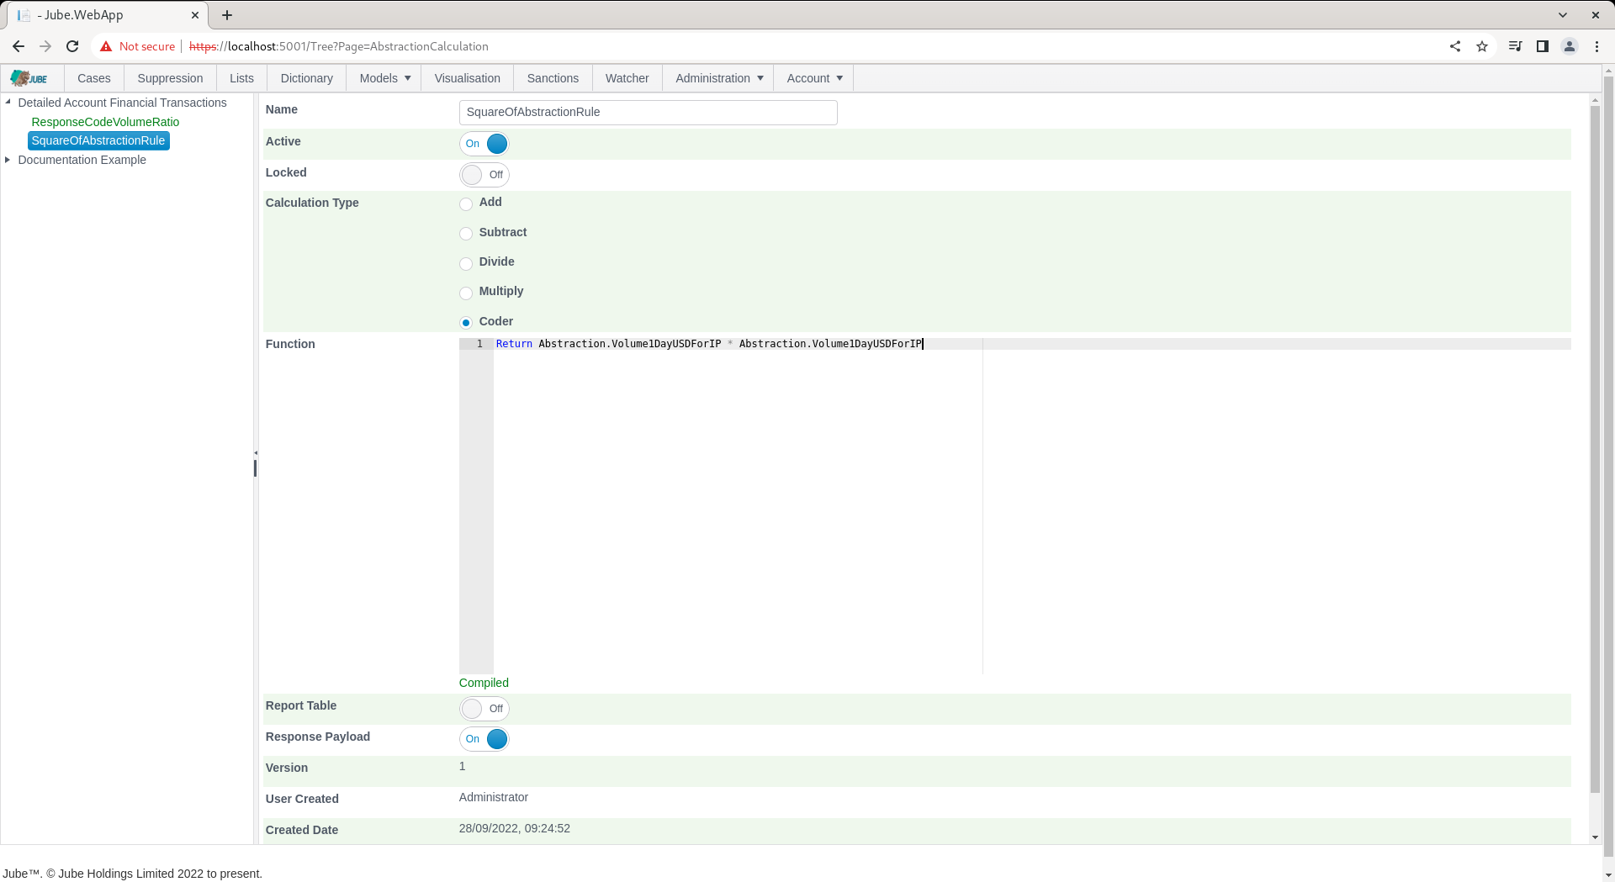Open the Lists menu
Viewport: 1615px width, 882px height.
(241, 78)
